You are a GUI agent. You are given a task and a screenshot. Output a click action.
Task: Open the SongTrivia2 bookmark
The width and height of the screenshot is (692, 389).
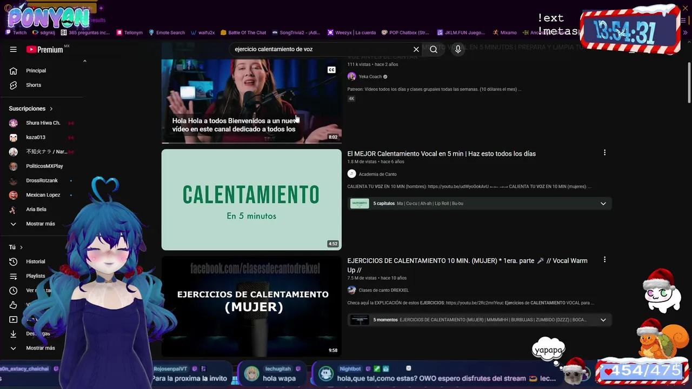click(297, 32)
